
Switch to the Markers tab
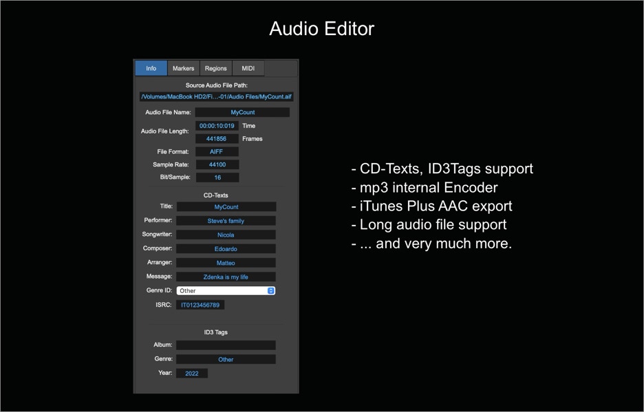point(183,68)
